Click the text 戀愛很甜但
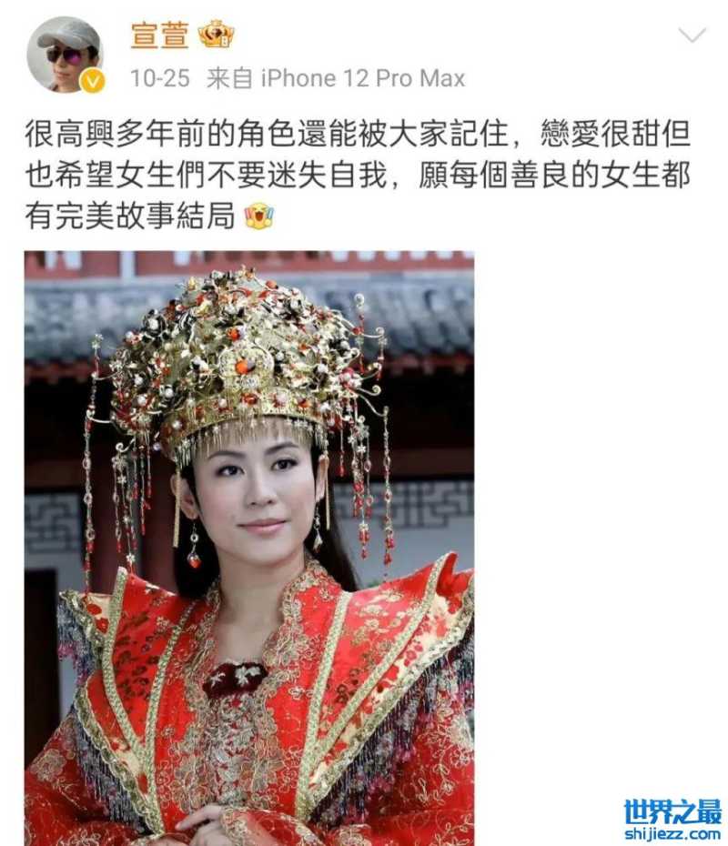Viewport: 728px width, 846px height. click(x=616, y=135)
